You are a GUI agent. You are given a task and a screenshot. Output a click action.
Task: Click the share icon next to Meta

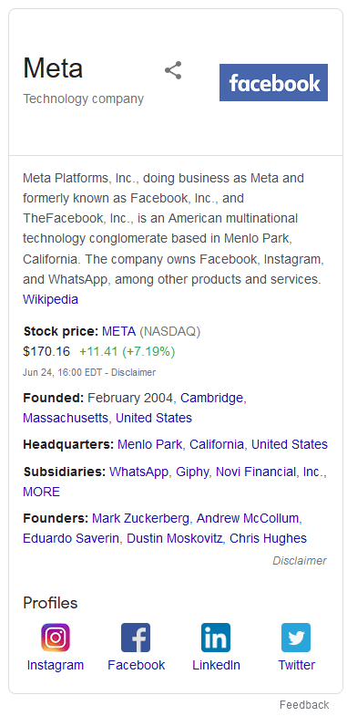(x=173, y=71)
